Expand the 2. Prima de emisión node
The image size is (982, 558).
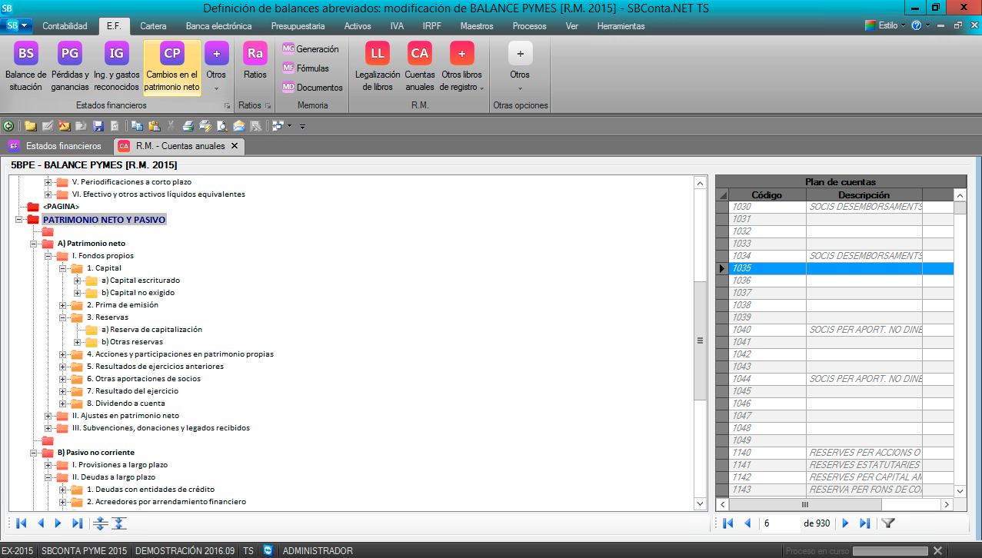click(x=63, y=305)
